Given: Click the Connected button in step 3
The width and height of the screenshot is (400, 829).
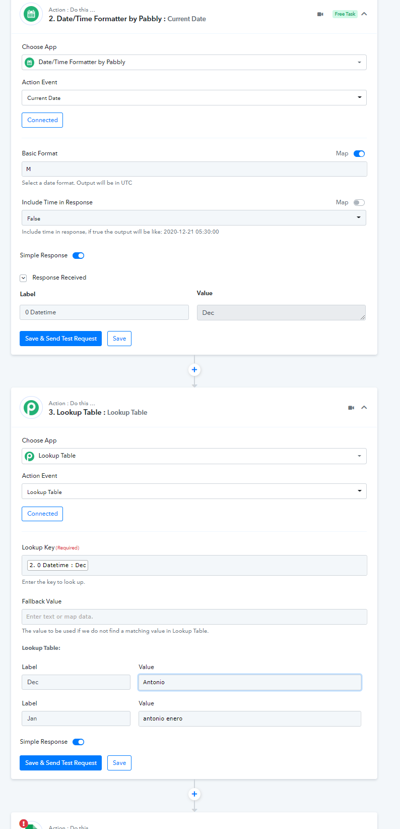Looking at the screenshot, I should click(42, 514).
